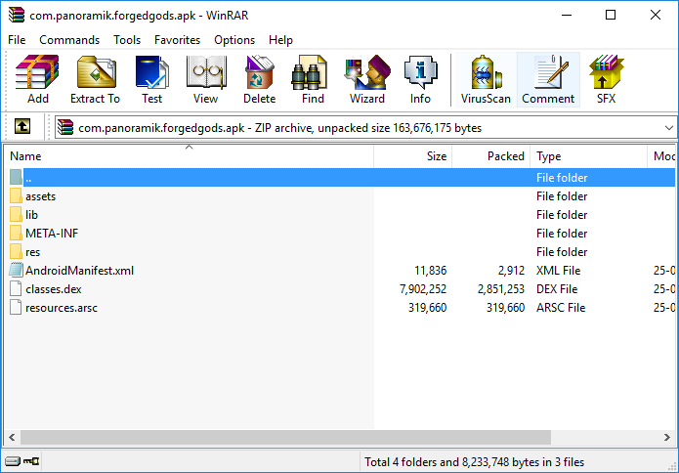Click the ARSC File type cell
Viewport: 679px width, 473px height.
click(x=561, y=308)
